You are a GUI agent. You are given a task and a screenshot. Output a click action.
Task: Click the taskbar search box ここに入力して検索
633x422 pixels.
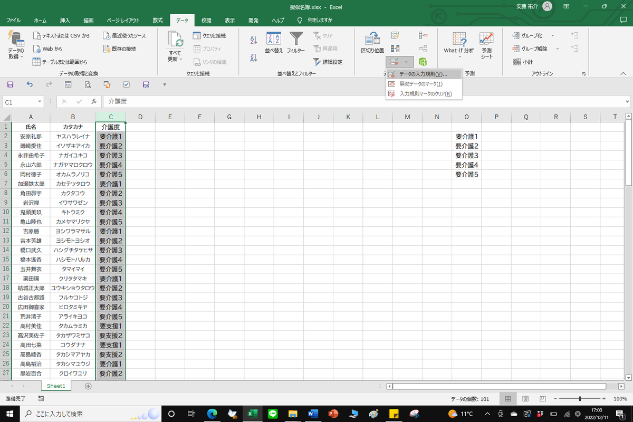click(x=91, y=414)
